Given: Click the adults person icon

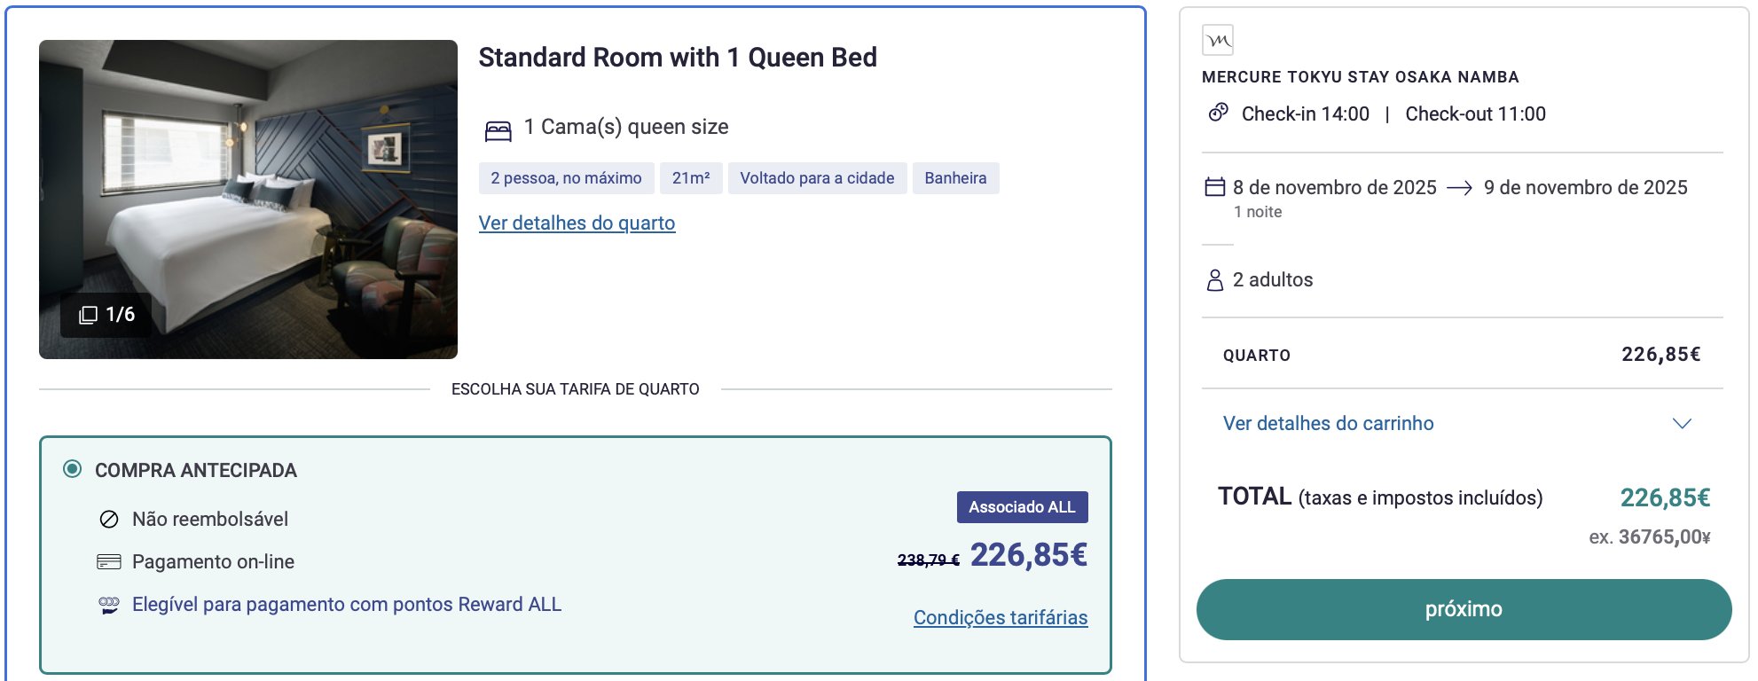Looking at the screenshot, I should (1215, 280).
